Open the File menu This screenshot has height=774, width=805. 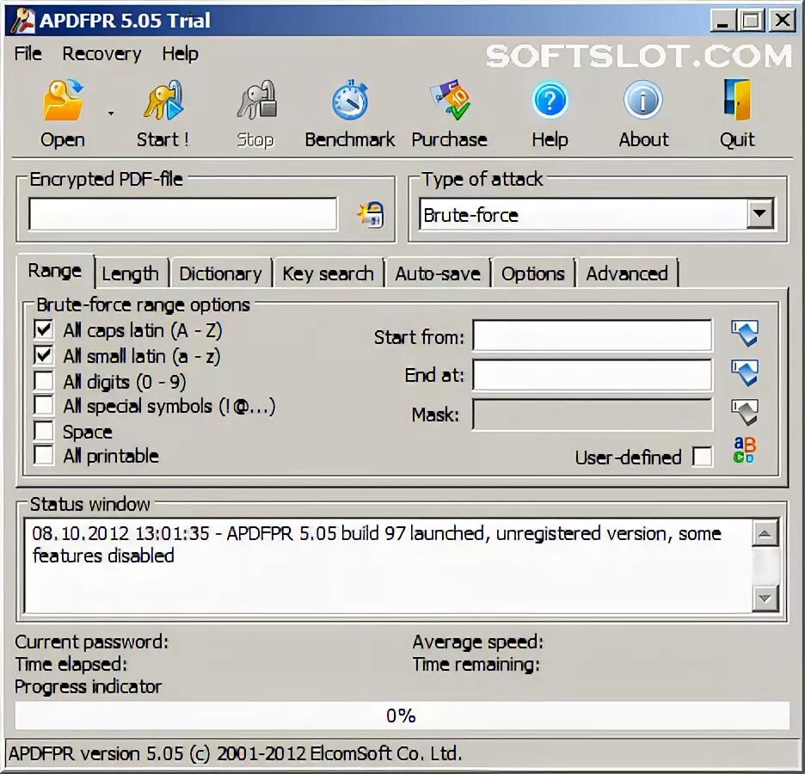(28, 53)
